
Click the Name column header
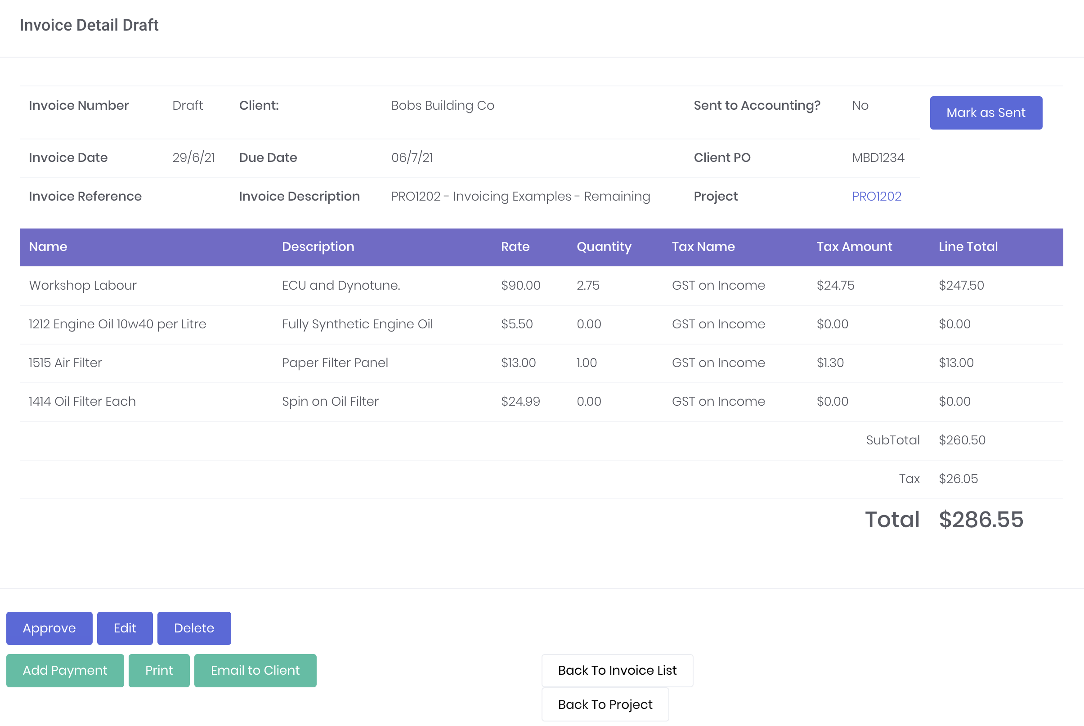(48, 247)
